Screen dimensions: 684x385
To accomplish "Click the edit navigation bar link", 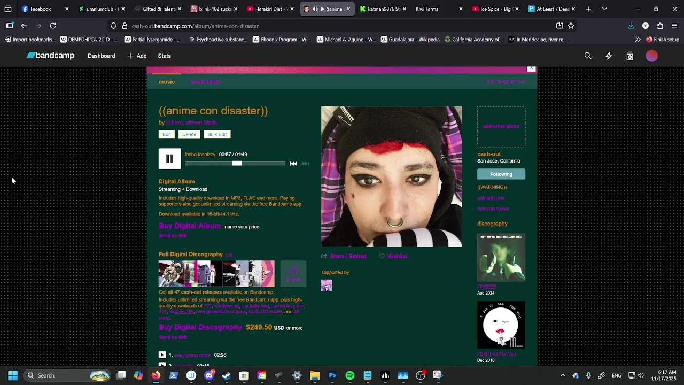I will click(506, 82).
